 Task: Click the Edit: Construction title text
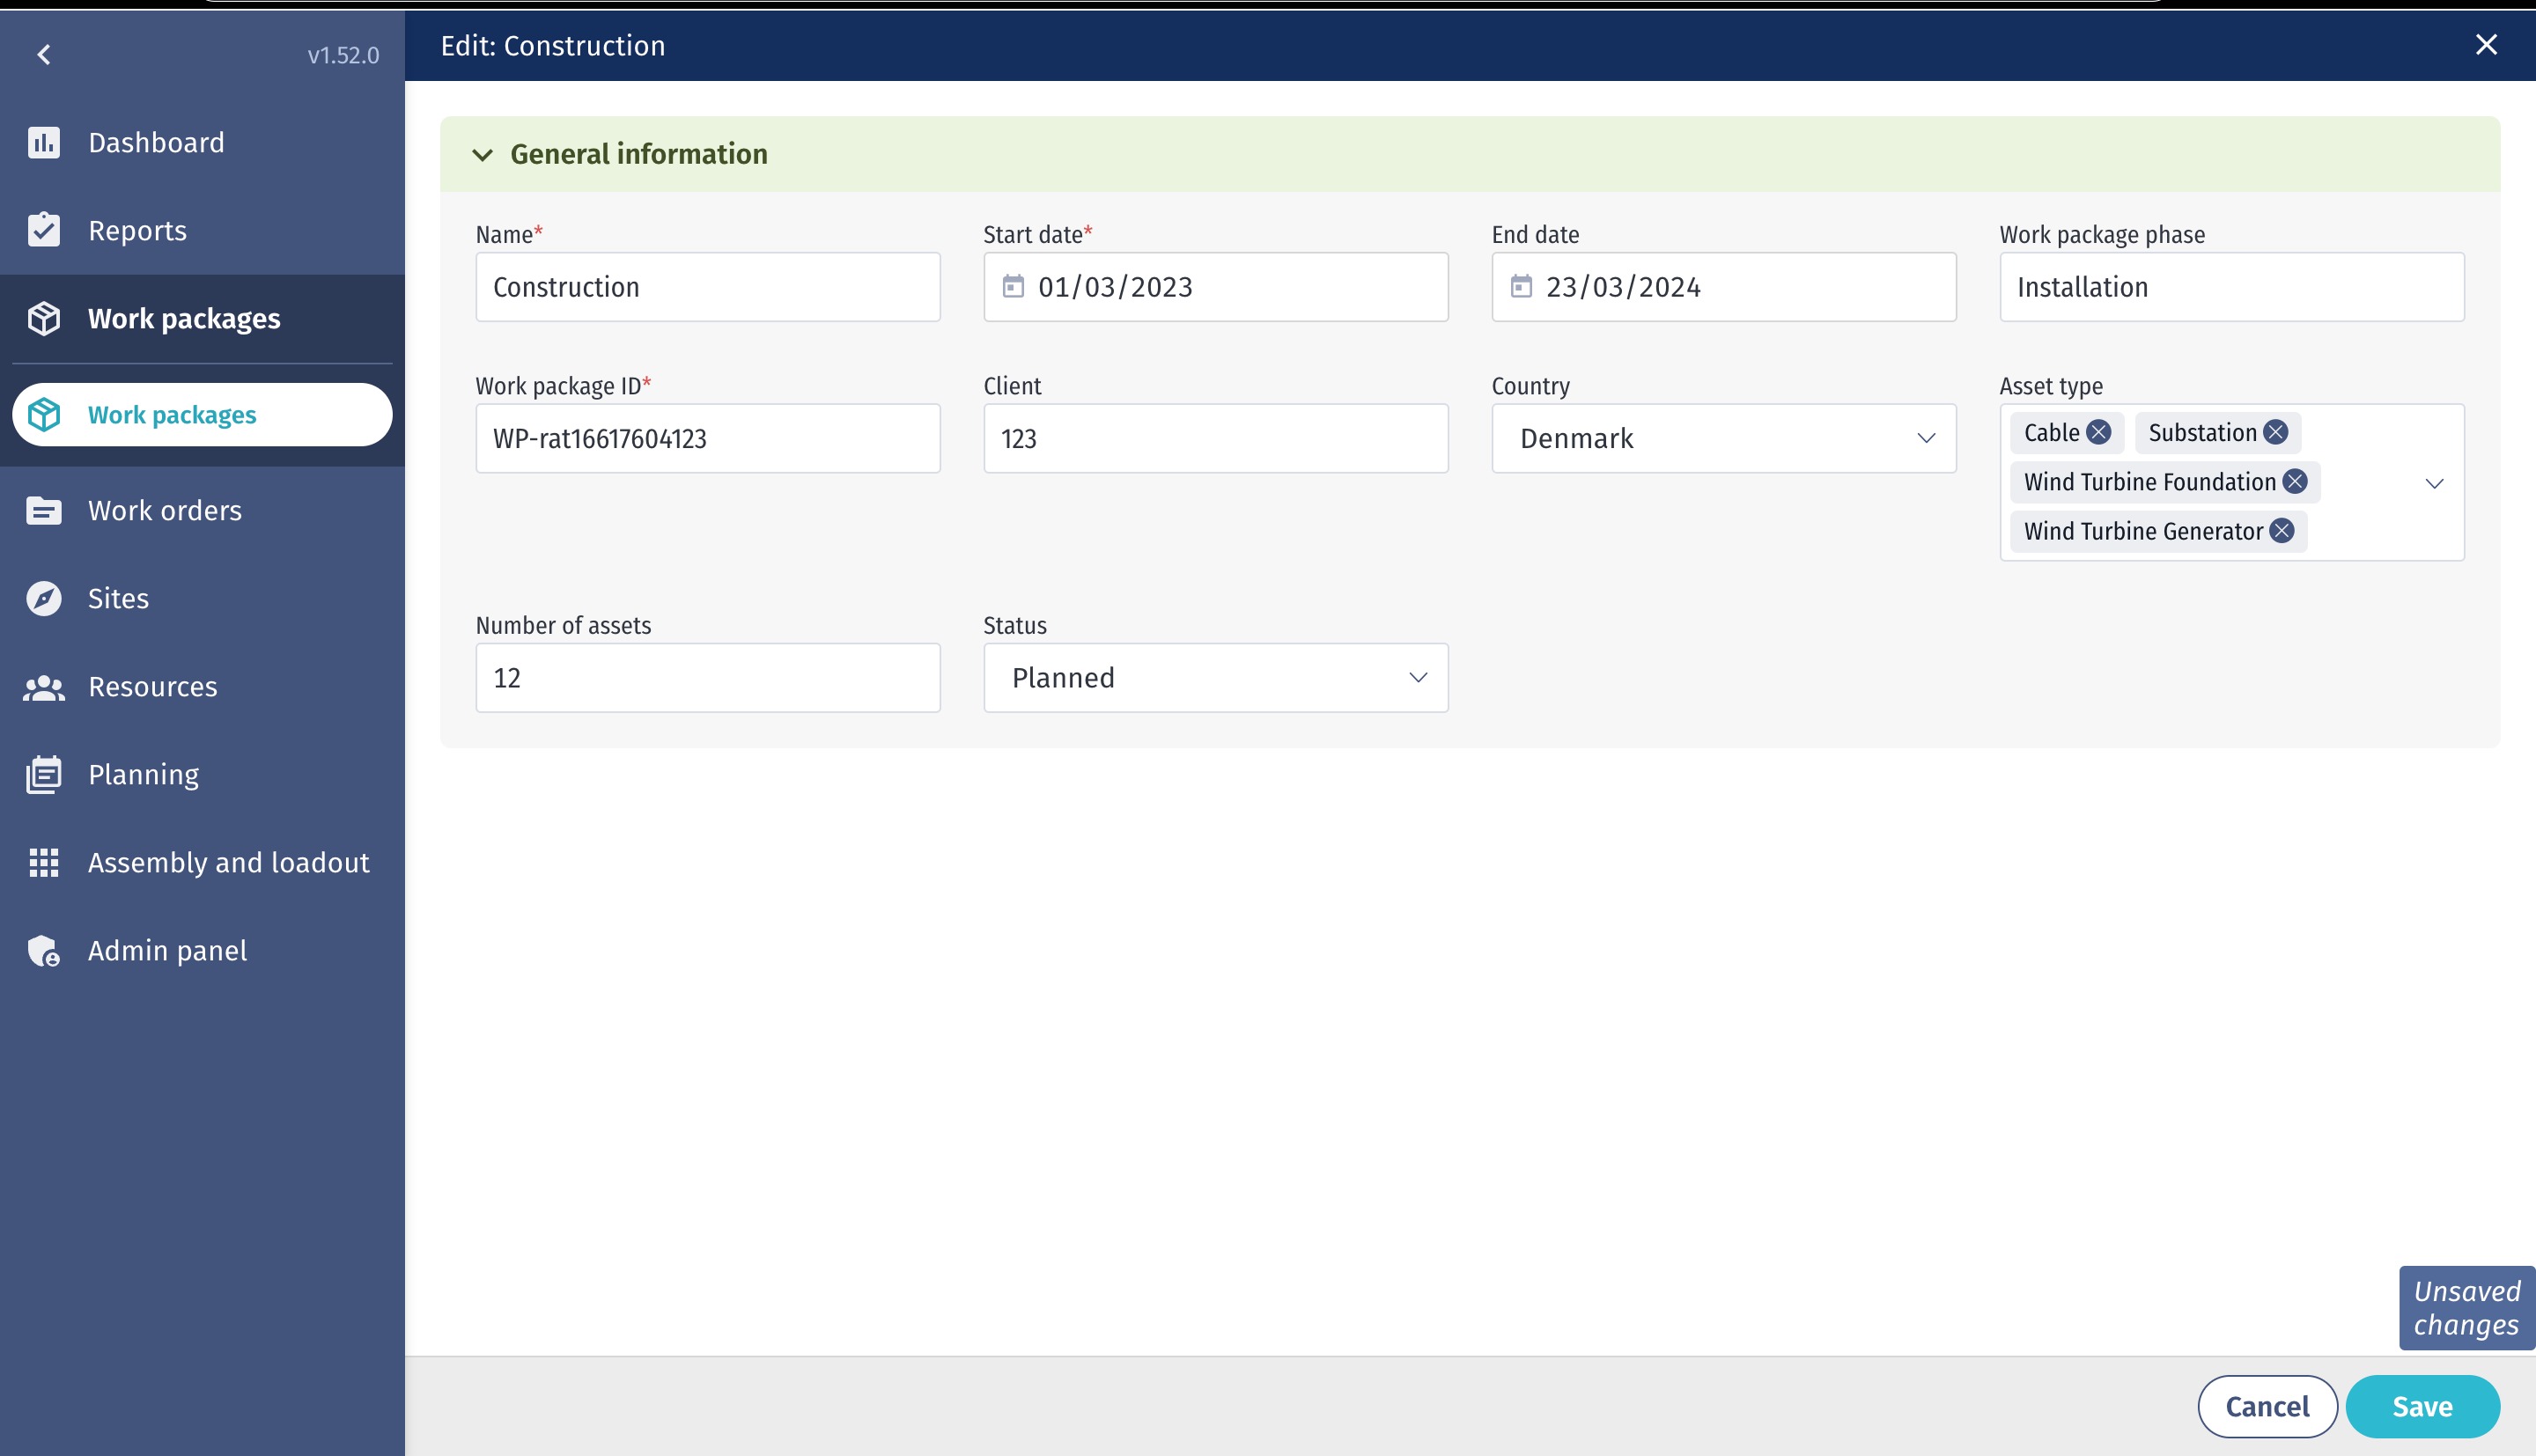pyautogui.click(x=553, y=45)
